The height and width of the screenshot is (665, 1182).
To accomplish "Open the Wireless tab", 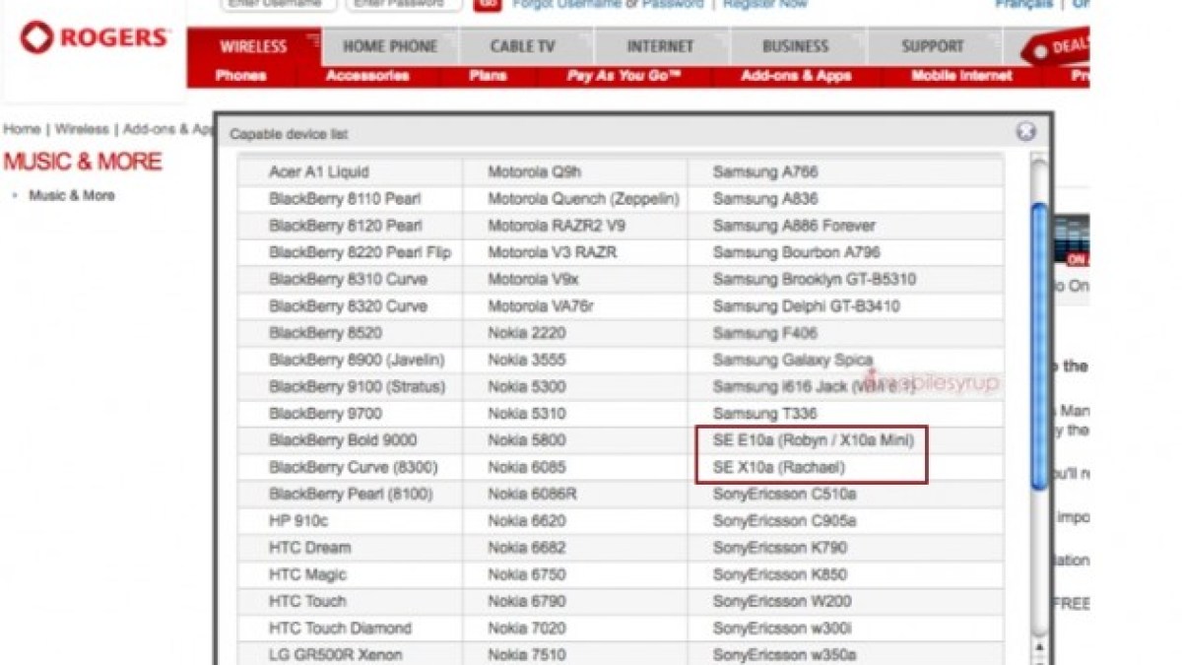I will pyautogui.click(x=253, y=46).
